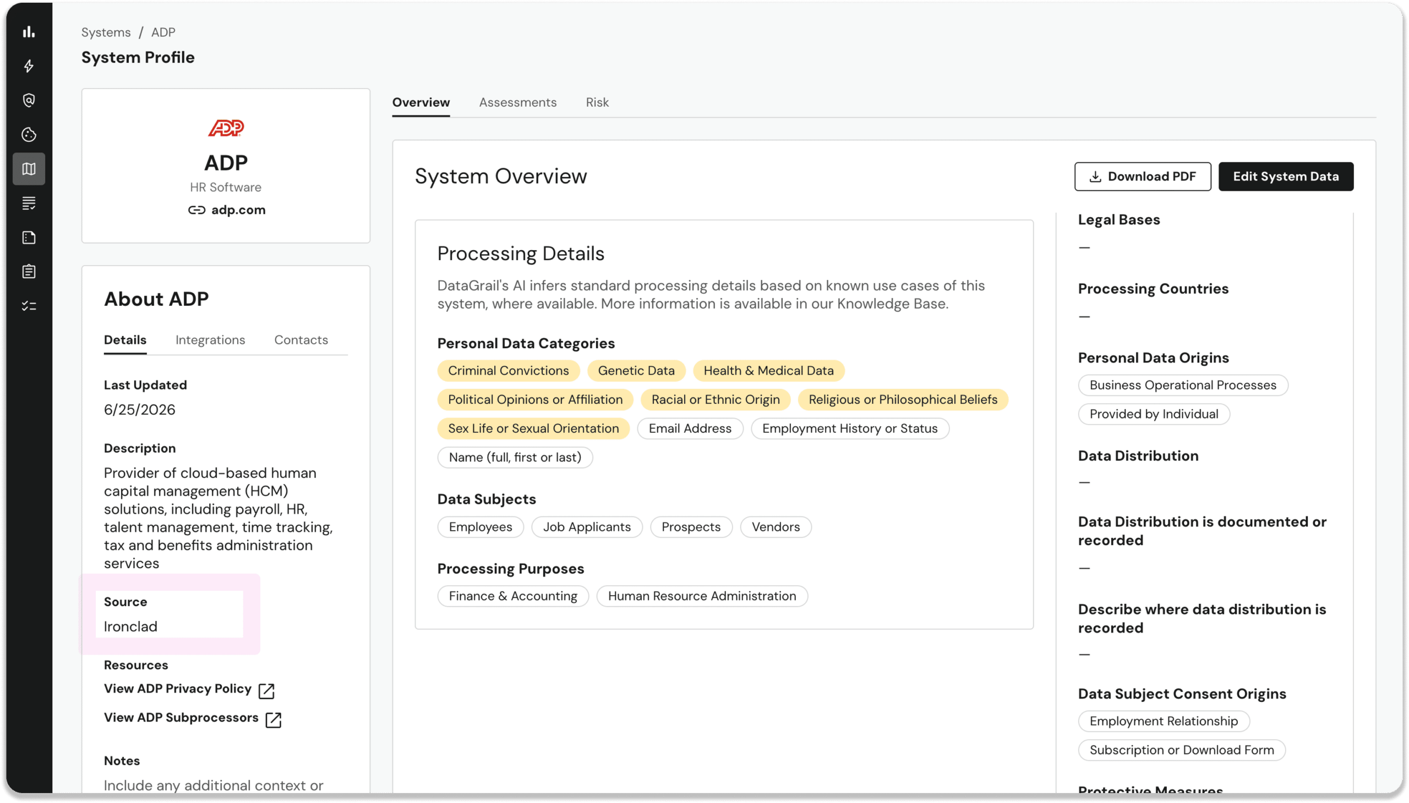Click Human Resource Administration tag
This screenshot has width=1409, height=803.
(701, 596)
